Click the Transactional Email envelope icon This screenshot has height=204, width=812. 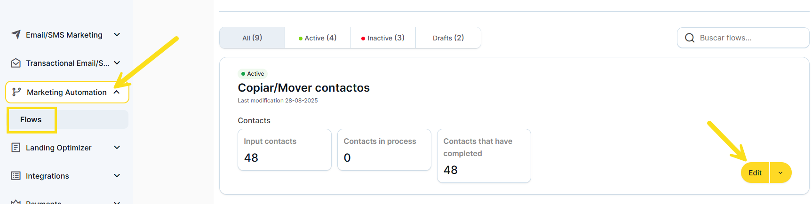[16, 63]
